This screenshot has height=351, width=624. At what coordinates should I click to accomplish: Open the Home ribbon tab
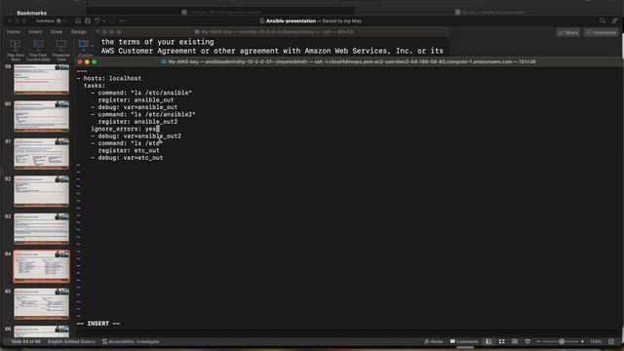click(x=13, y=32)
